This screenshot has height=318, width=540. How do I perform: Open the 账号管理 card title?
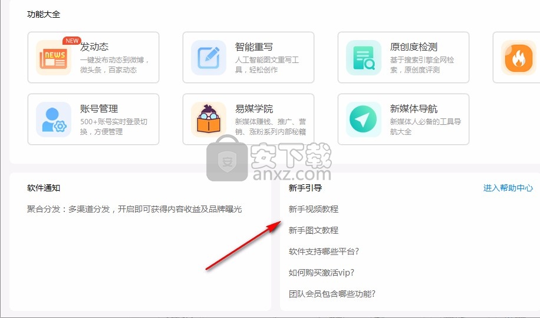99,109
